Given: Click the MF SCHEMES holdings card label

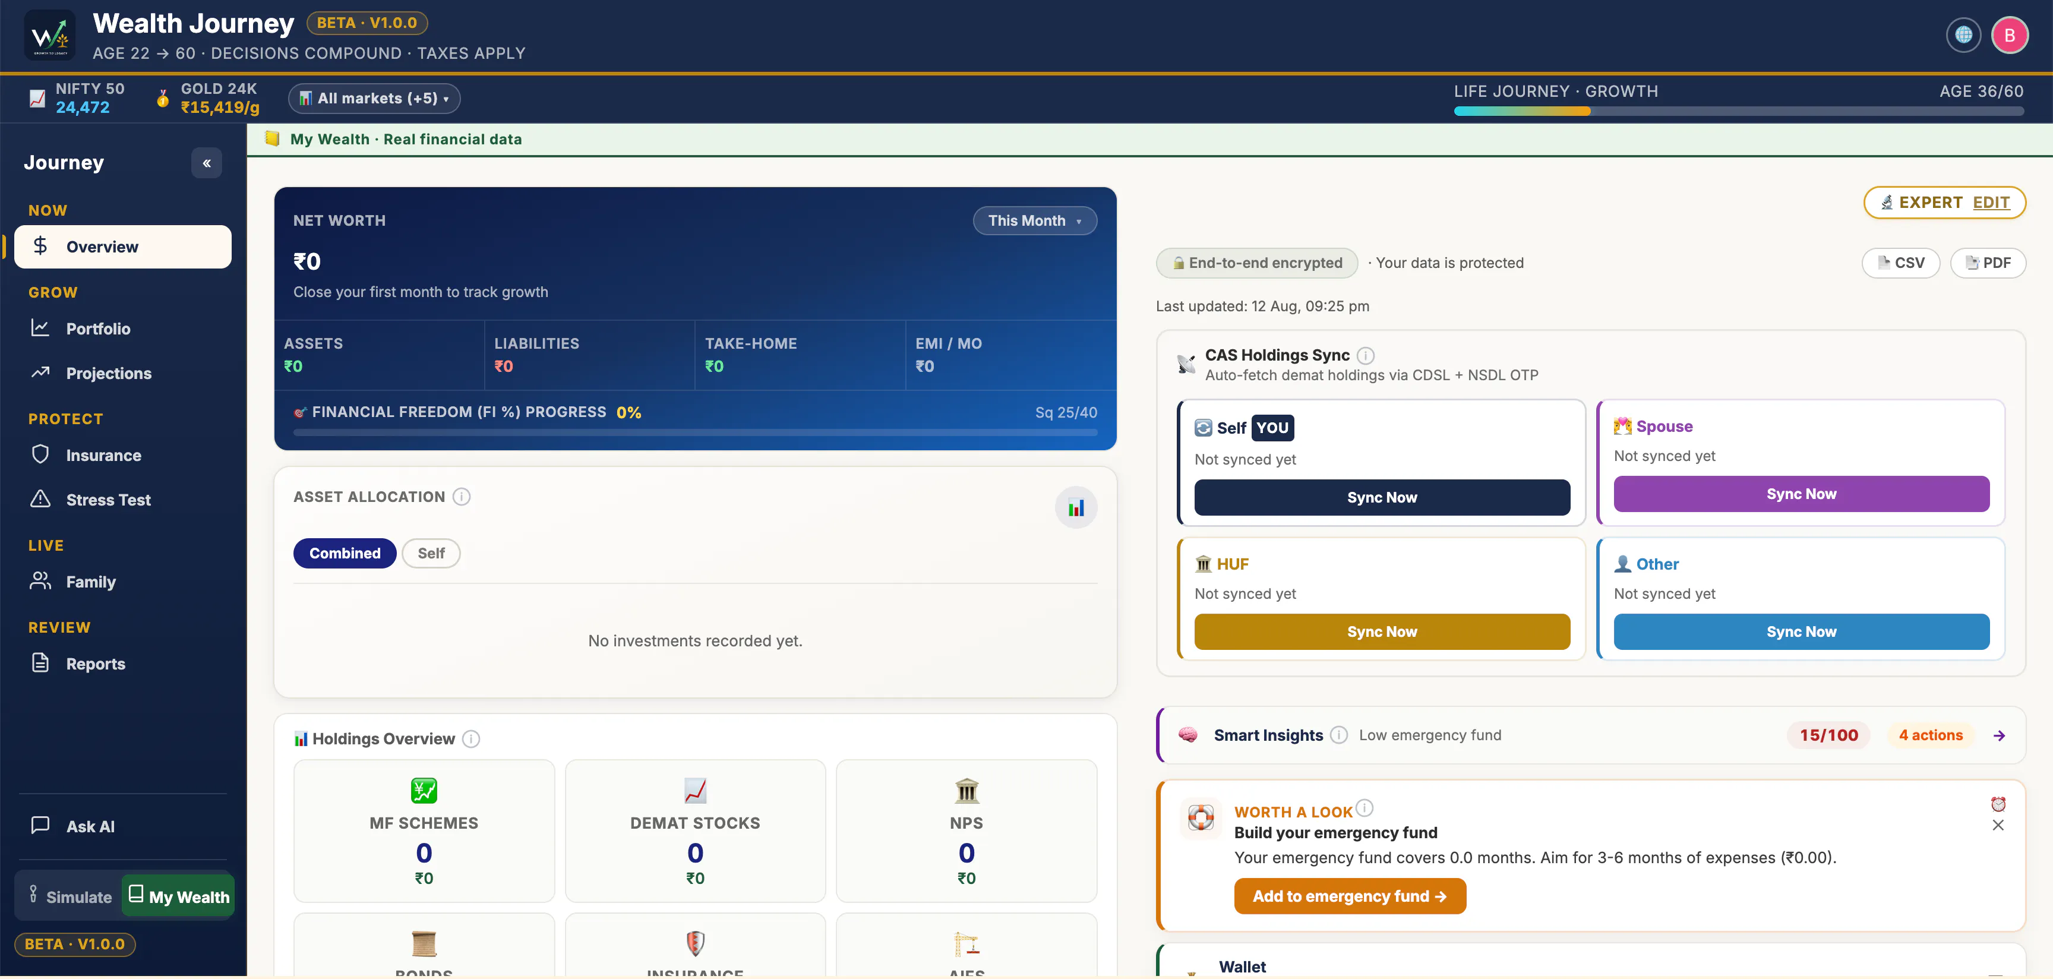Looking at the screenshot, I should pos(424,823).
